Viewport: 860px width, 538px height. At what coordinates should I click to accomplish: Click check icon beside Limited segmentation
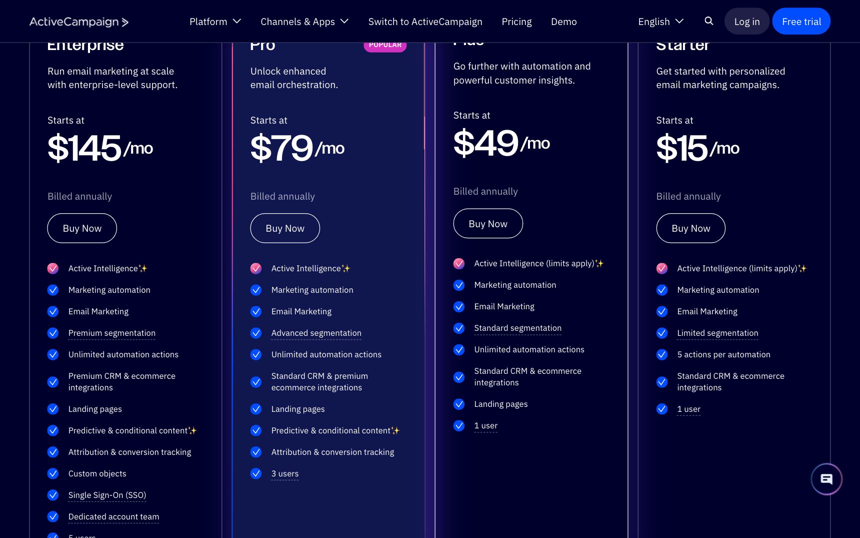[662, 333]
